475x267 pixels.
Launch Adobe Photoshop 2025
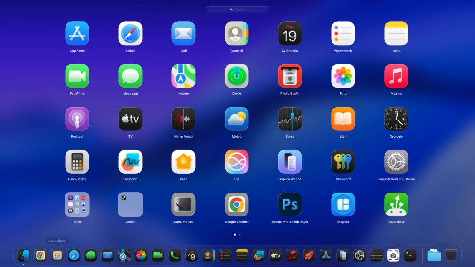tap(290, 204)
